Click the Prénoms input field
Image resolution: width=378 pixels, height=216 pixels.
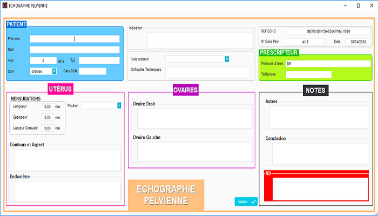click(x=75, y=39)
